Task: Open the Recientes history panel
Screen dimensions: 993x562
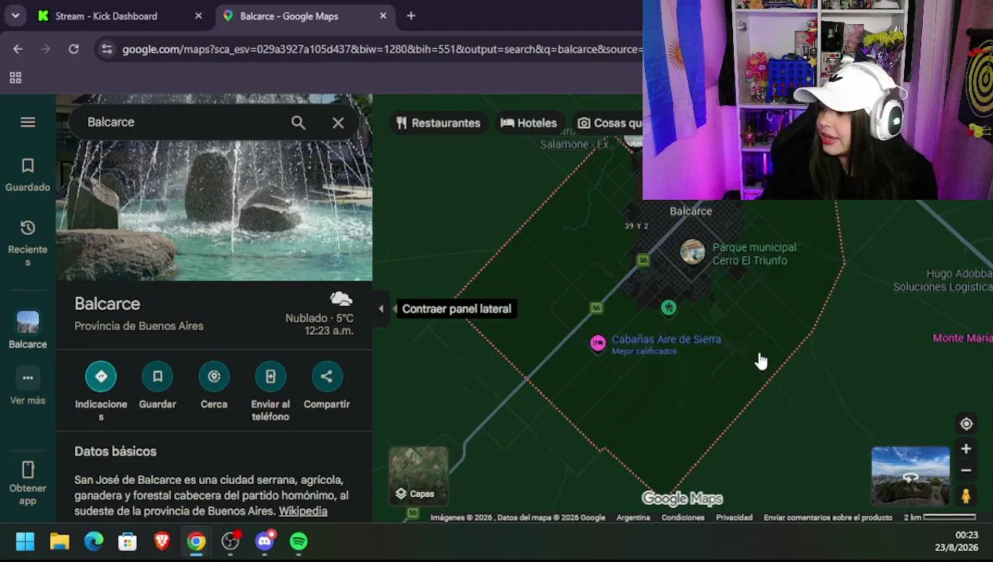Action: (27, 243)
